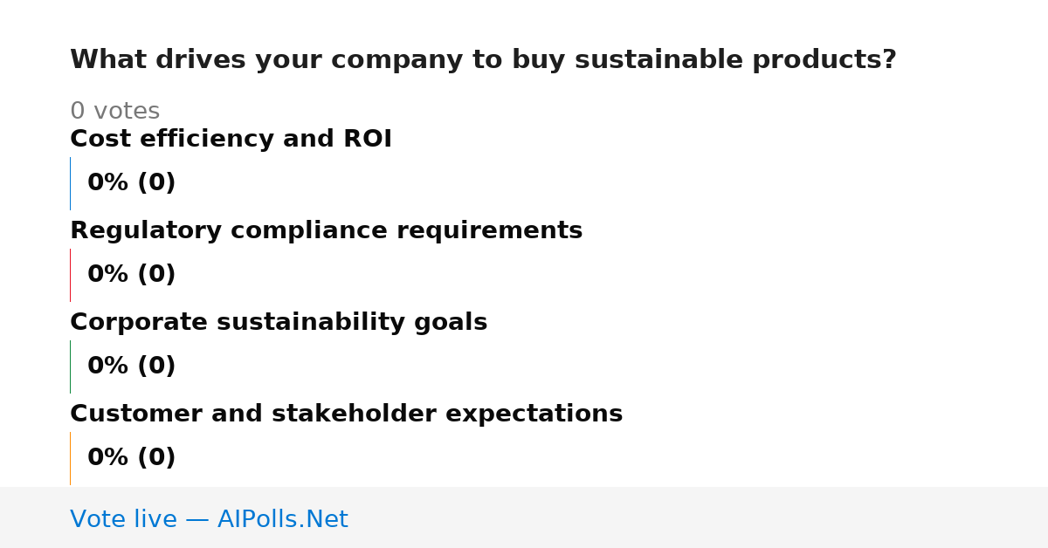Click the orange bar under Customer expectations
The height and width of the screenshot is (548, 1048).
(70, 458)
